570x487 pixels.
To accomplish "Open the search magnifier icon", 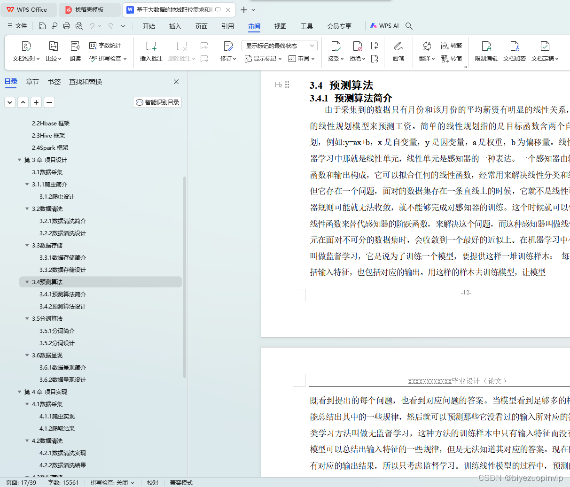I will coord(409,26).
